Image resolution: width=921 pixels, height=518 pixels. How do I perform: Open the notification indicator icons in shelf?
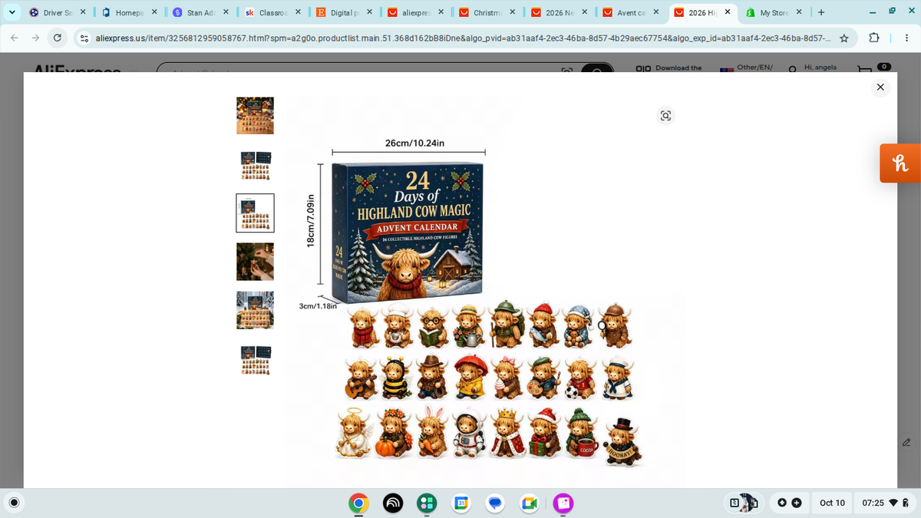789,503
